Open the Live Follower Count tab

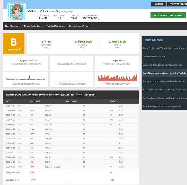(79, 26)
